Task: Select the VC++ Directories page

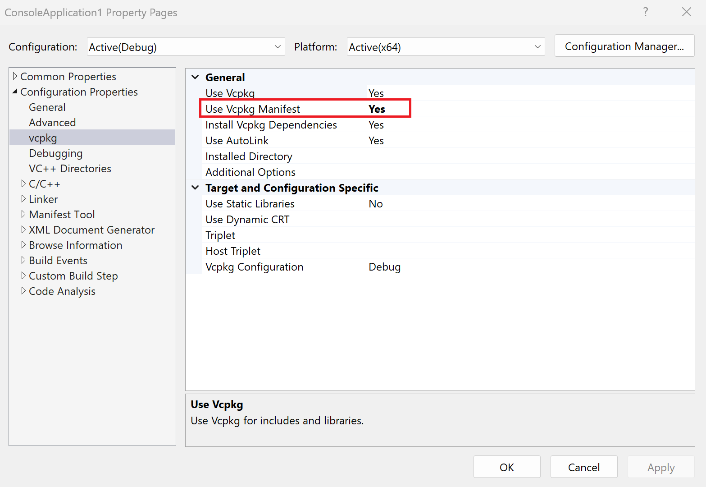Action: (x=69, y=168)
